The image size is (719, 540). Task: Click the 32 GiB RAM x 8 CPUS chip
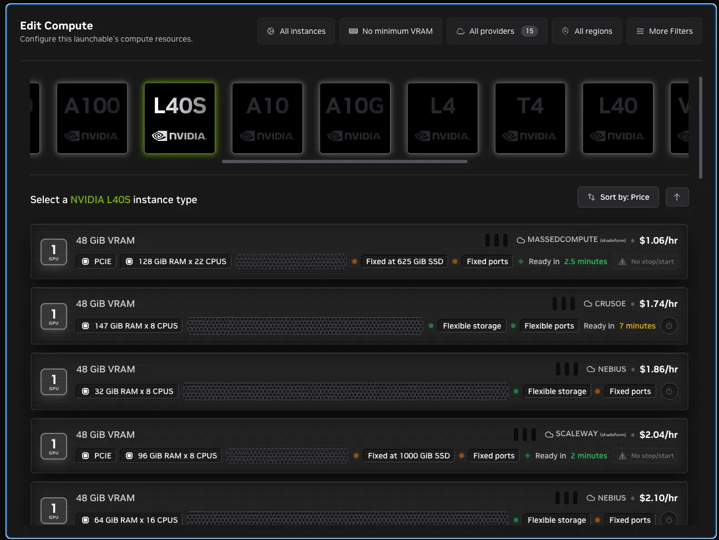pos(128,391)
